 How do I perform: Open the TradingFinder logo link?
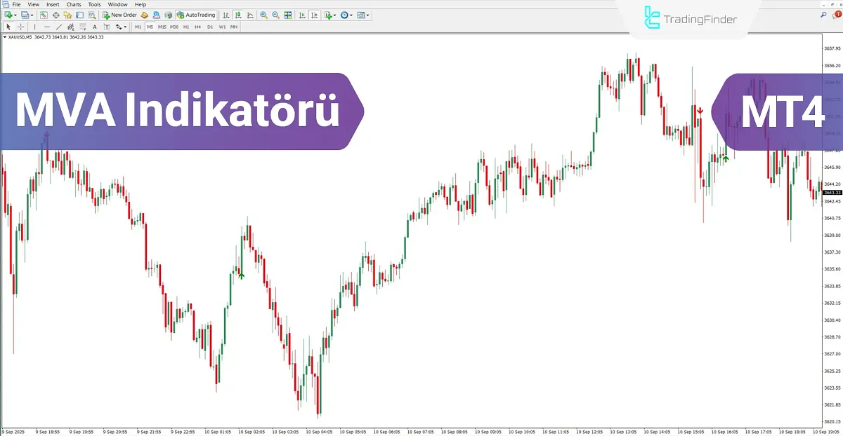coord(688,20)
